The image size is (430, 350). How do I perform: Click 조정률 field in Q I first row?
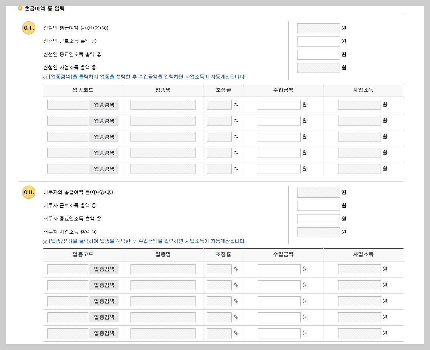click(x=219, y=105)
